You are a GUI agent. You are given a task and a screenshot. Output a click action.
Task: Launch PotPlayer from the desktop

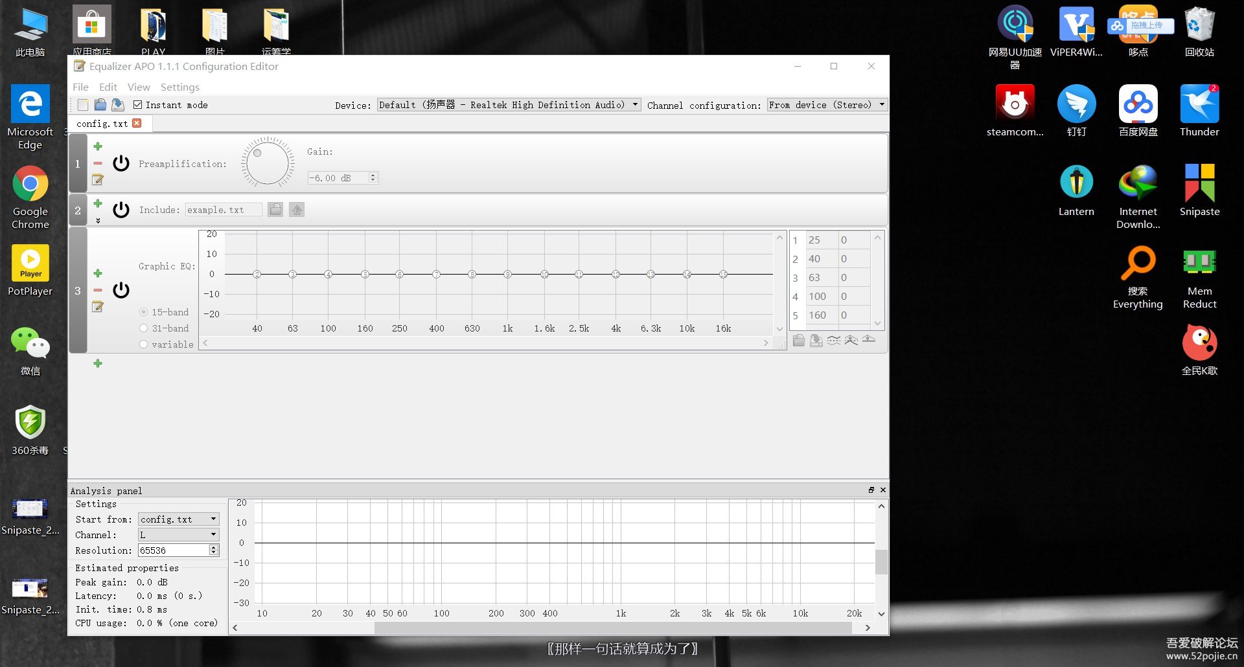pos(30,270)
